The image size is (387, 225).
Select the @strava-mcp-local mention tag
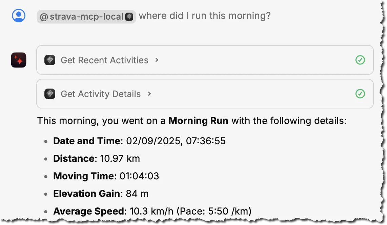click(81, 17)
